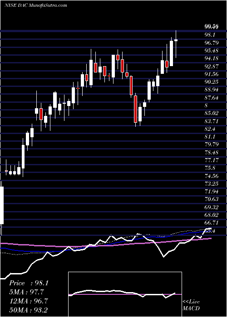
Task: Click the 96.79 price axis label
Action: coord(212,43)
